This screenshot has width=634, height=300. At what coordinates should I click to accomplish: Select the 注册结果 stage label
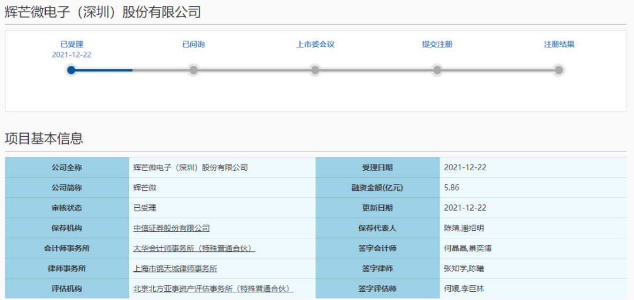(x=559, y=45)
